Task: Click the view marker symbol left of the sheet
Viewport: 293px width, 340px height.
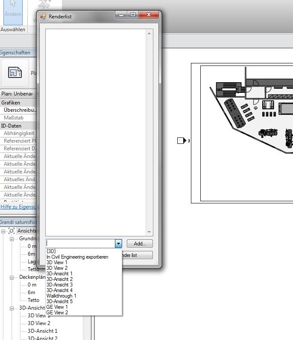Action: (x=182, y=140)
